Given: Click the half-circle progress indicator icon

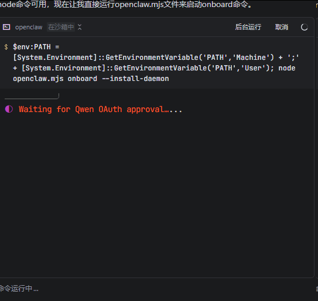Looking at the screenshot, I should pos(9,109).
